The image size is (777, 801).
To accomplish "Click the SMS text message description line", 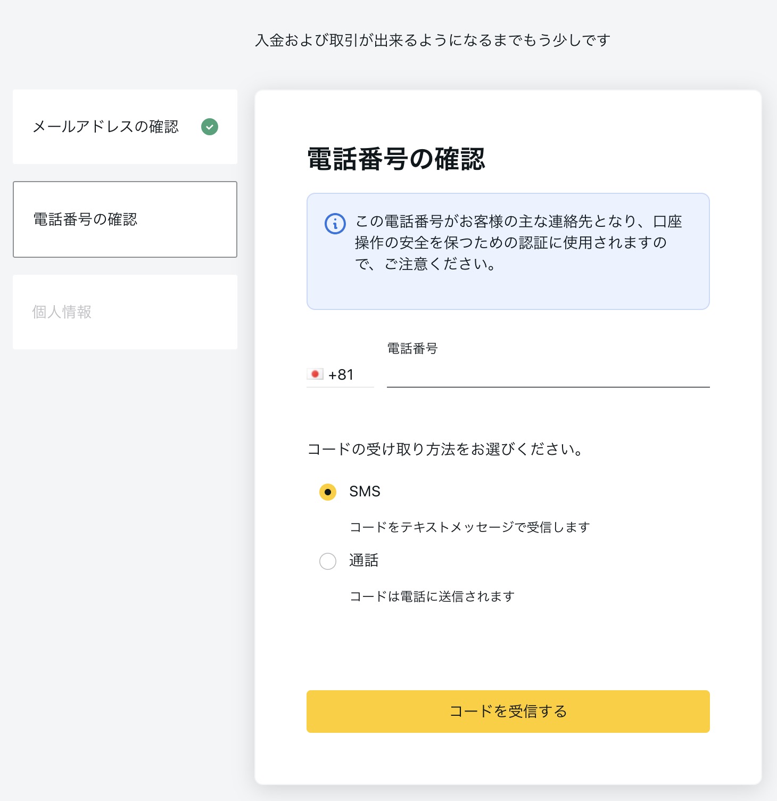I will click(469, 527).
